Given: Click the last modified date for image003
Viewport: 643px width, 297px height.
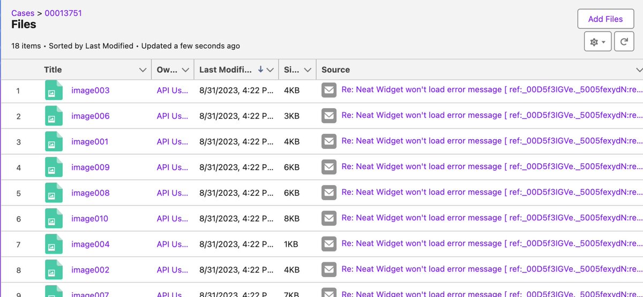Looking at the screenshot, I should click(x=236, y=90).
